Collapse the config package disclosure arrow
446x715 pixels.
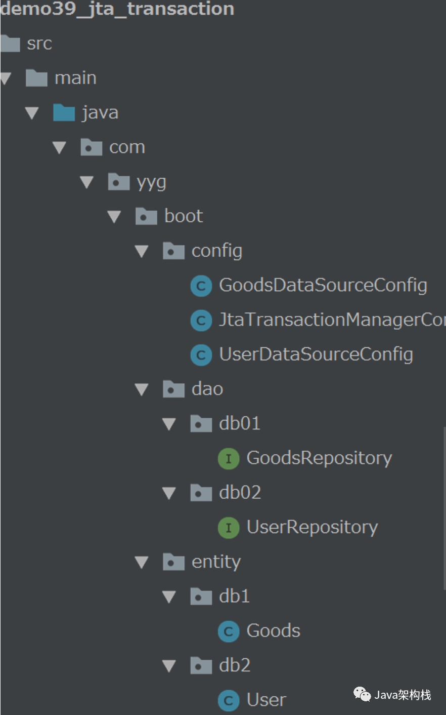click(142, 251)
